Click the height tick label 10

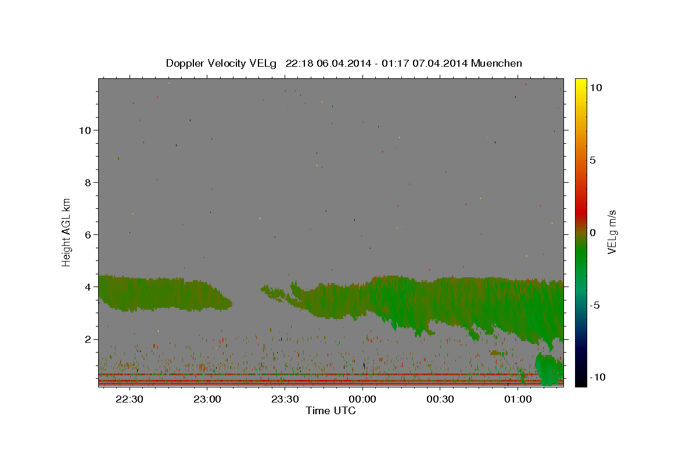(x=84, y=130)
